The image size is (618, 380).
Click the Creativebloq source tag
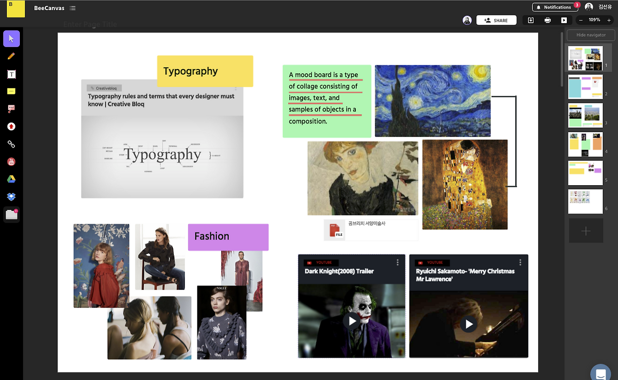pyautogui.click(x=104, y=88)
